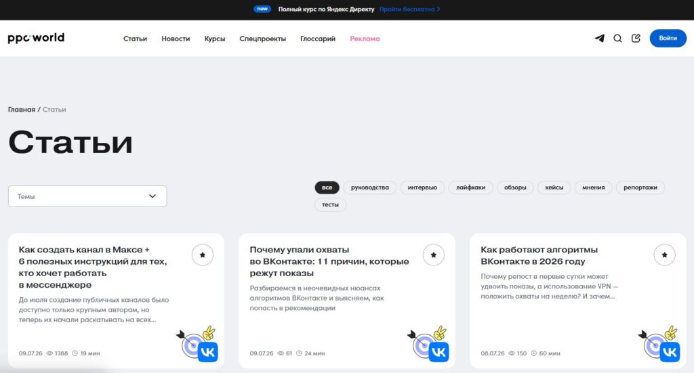This screenshot has height=373, width=694.
Task: Filter articles by 'лайфхаки'
Action: (470, 188)
